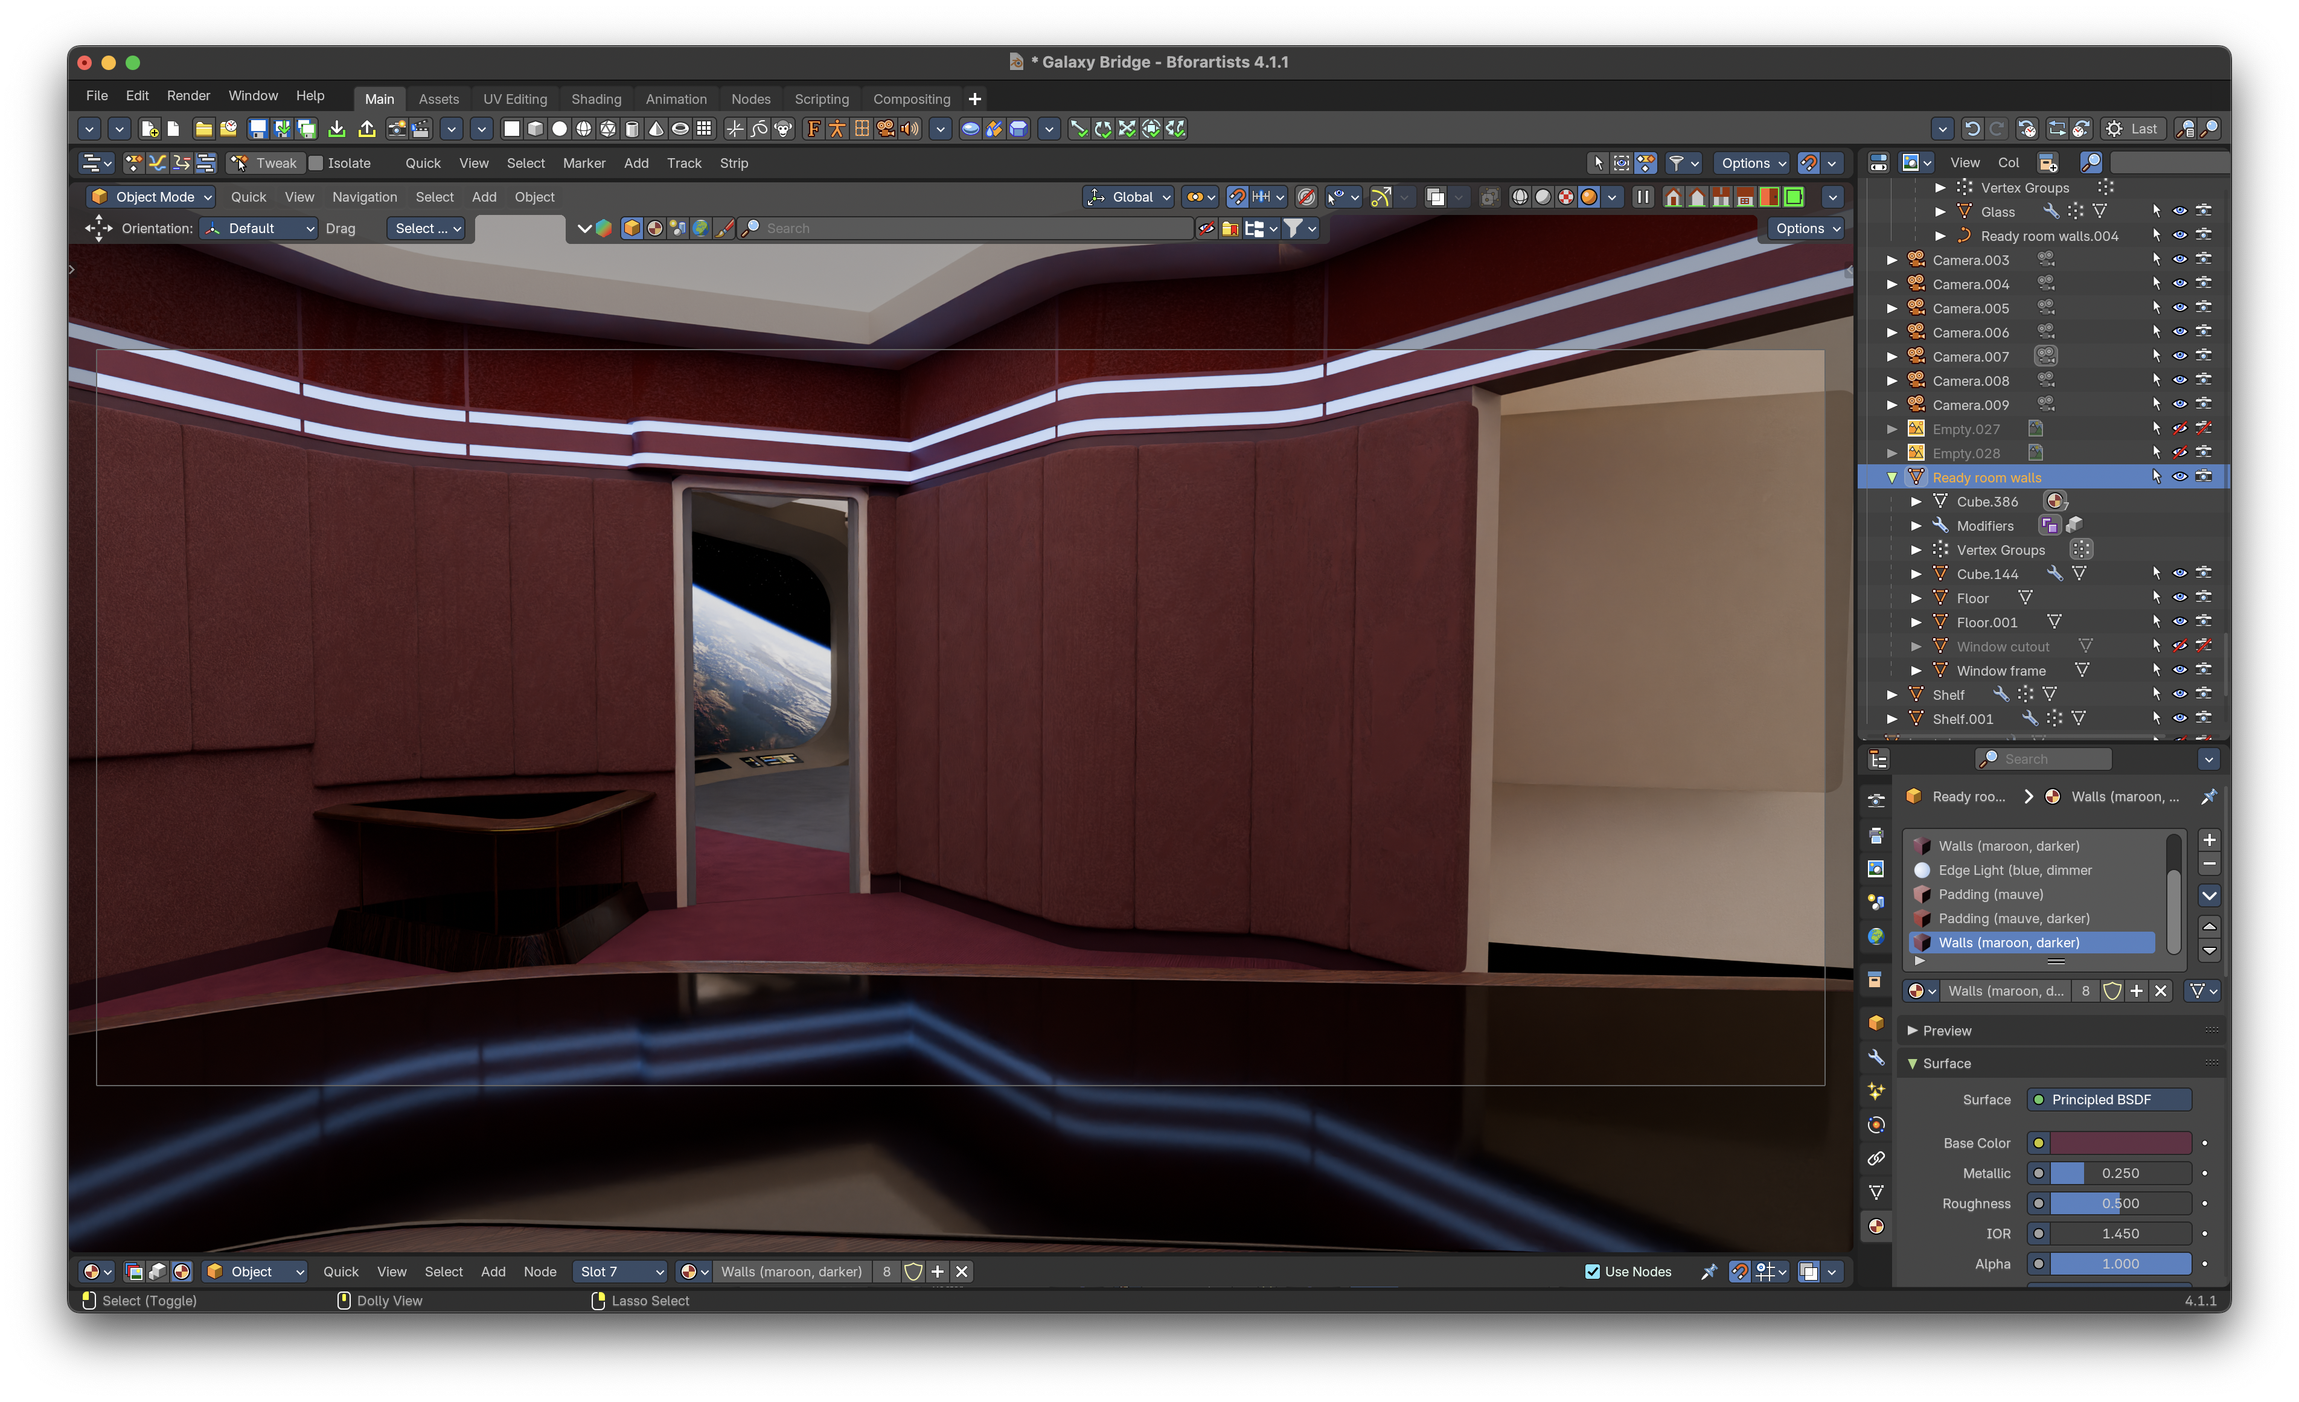This screenshot has width=2299, height=1402.
Task: Open the Physics tab in Properties
Action: (x=1876, y=1125)
